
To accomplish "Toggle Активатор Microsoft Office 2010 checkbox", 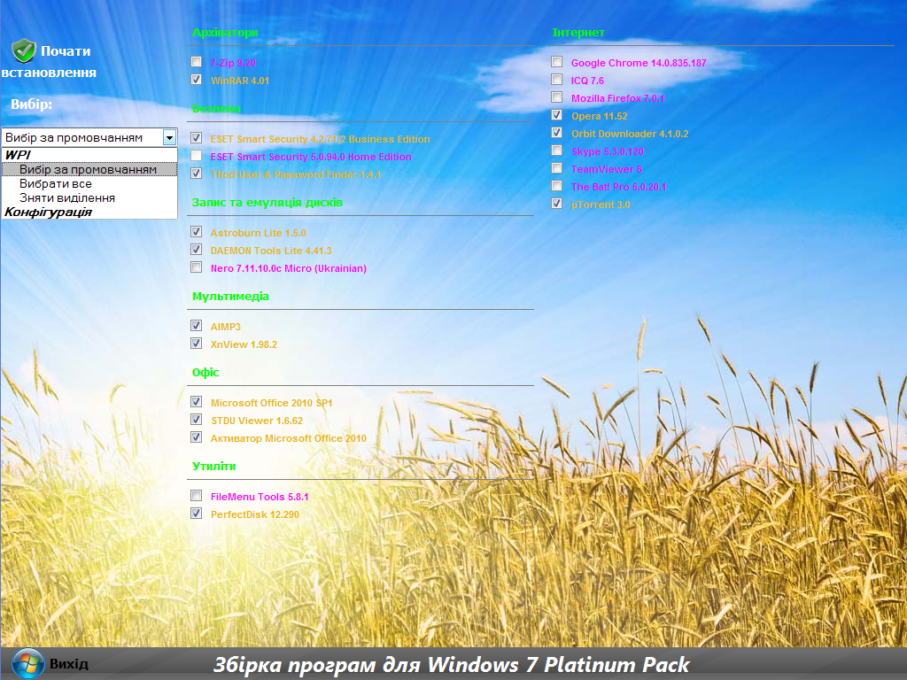I will tap(196, 437).
